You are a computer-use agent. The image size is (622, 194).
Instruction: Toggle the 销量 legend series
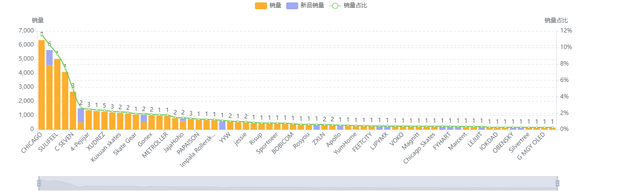(268, 6)
